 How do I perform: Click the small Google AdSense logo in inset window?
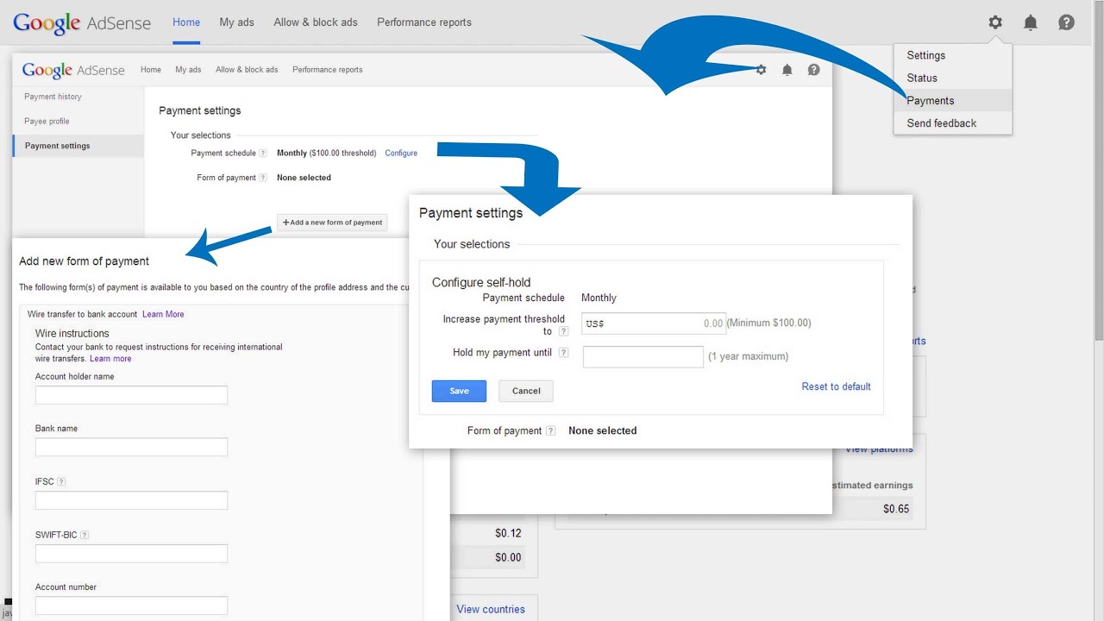[x=73, y=71]
